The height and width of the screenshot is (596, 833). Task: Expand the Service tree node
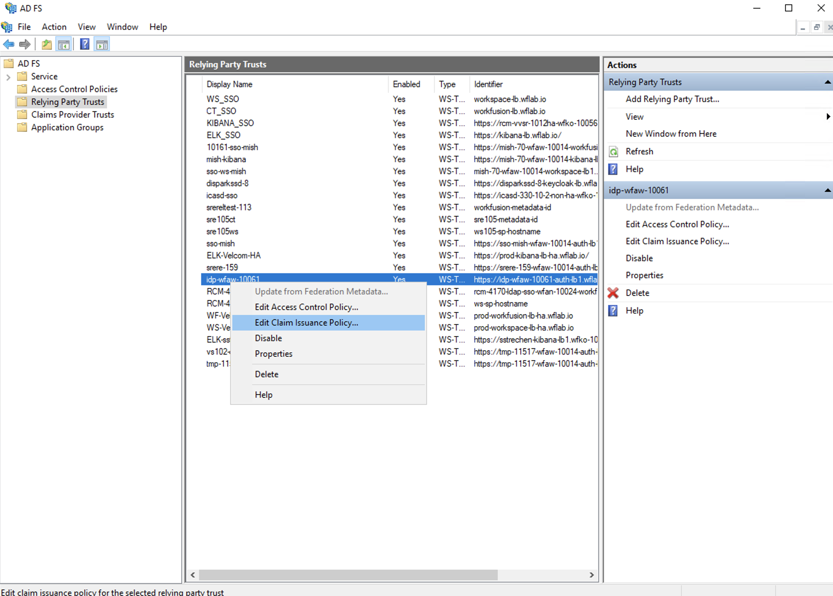pos(8,77)
